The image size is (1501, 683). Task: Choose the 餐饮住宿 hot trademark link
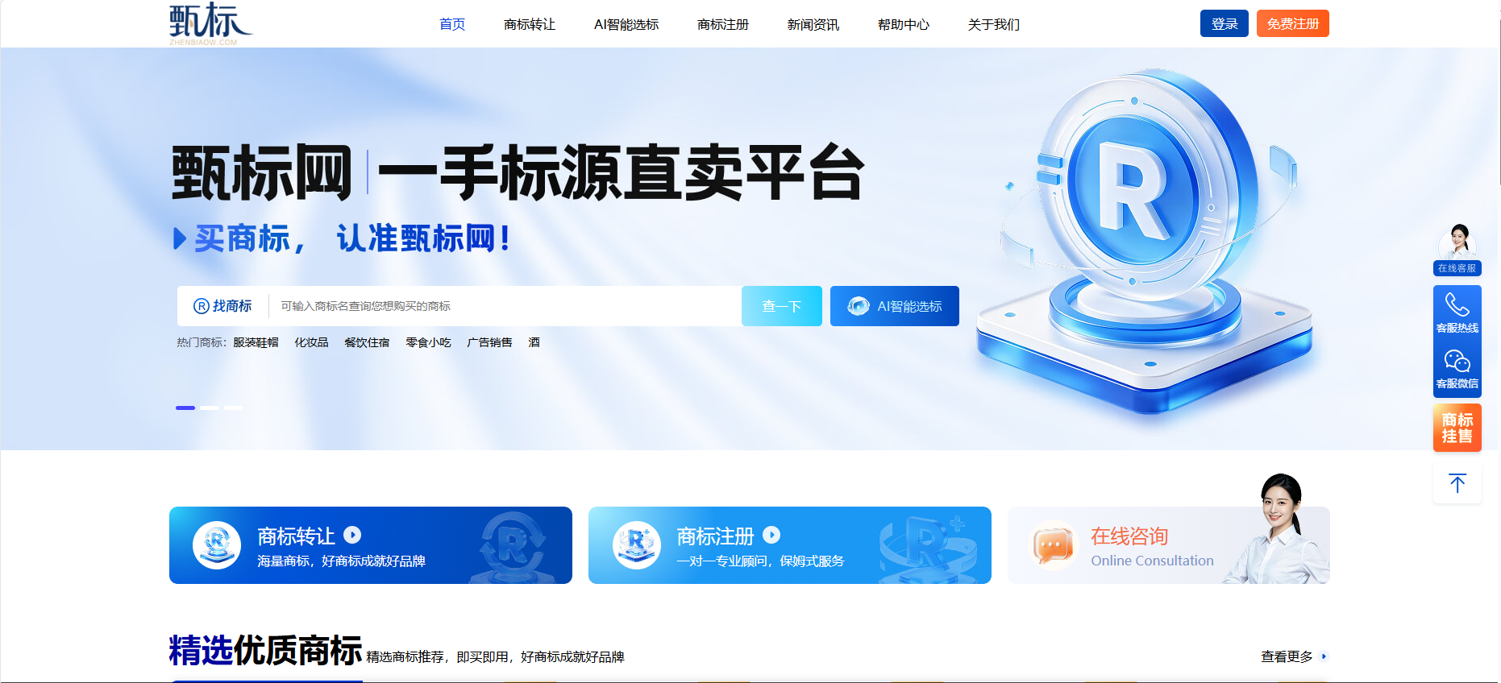pyautogui.click(x=367, y=342)
